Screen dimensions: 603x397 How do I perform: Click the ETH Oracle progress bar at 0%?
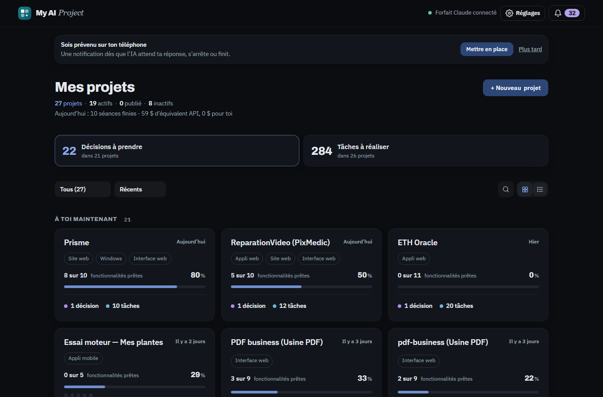pos(468,287)
